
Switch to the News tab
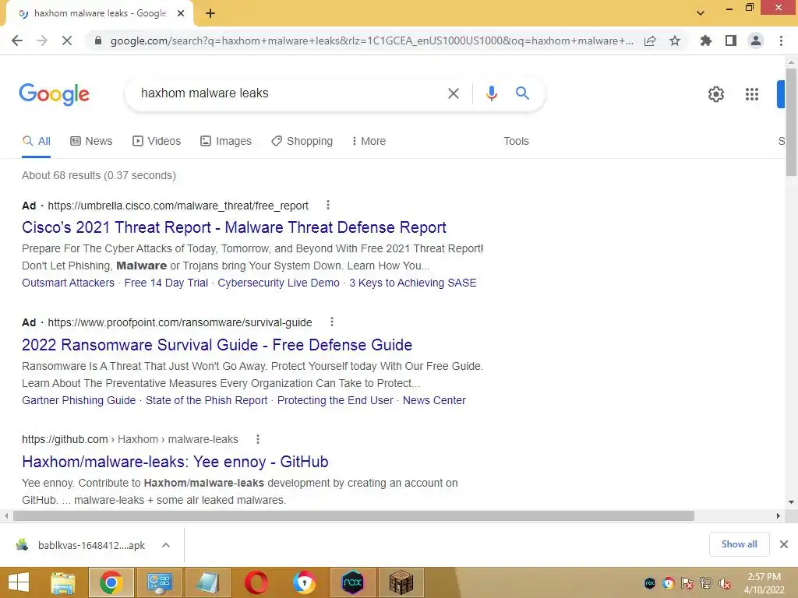91,142
